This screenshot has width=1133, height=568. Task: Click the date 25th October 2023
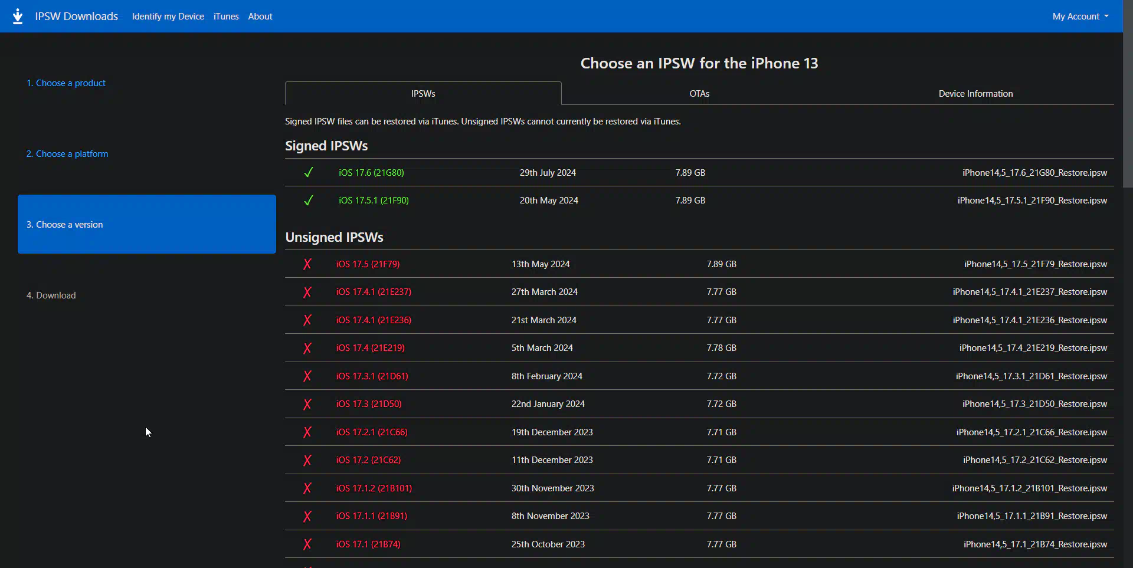pos(548,544)
